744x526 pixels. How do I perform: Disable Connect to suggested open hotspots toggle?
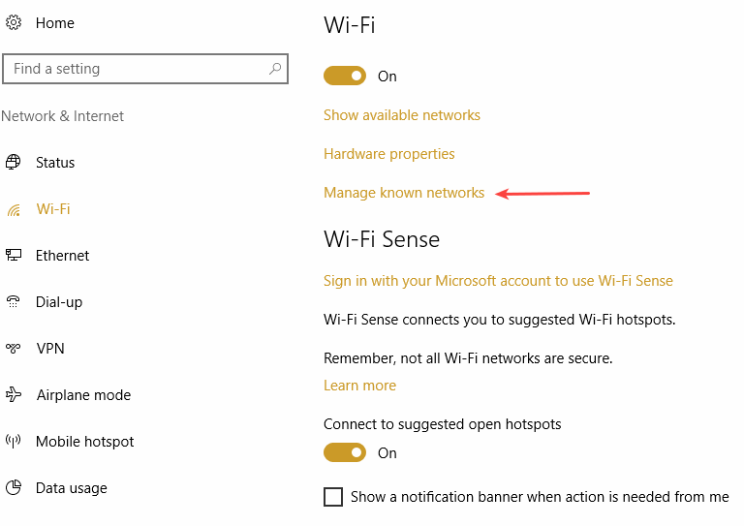tap(345, 452)
